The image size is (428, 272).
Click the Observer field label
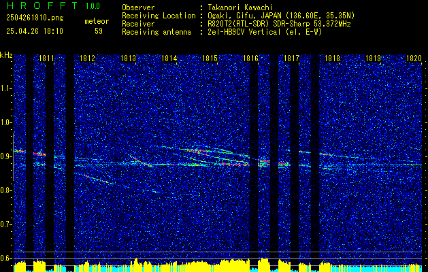[x=138, y=7]
